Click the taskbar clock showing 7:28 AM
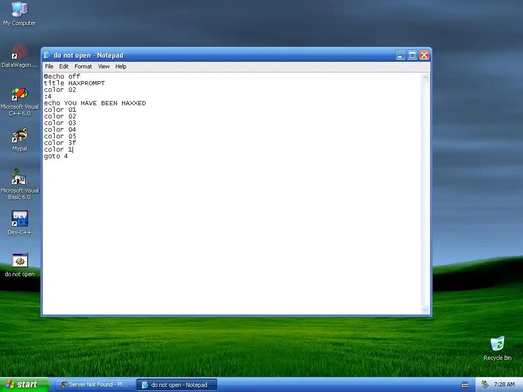This screenshot has height=392, width=523. (504, 384)
